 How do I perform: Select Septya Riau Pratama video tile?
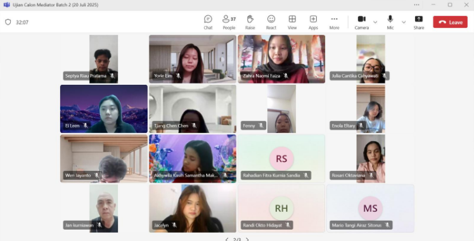104,59
